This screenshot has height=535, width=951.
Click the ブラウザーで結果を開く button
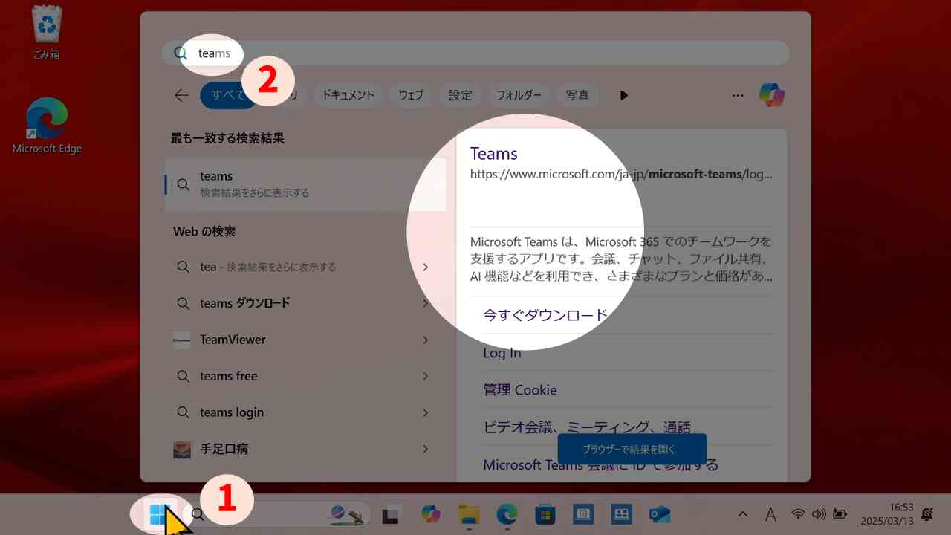tap(632, 449)
